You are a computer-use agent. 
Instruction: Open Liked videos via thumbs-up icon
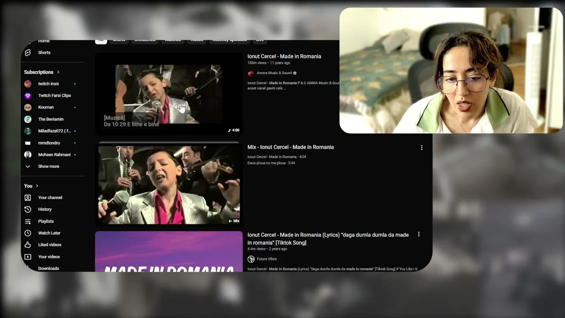[28, 245]
